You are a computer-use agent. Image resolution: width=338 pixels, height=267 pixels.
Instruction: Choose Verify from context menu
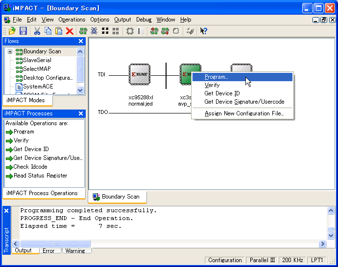[242, 85]
